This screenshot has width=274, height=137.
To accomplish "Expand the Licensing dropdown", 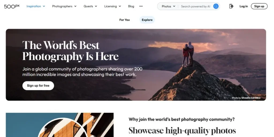I will 113,6.
